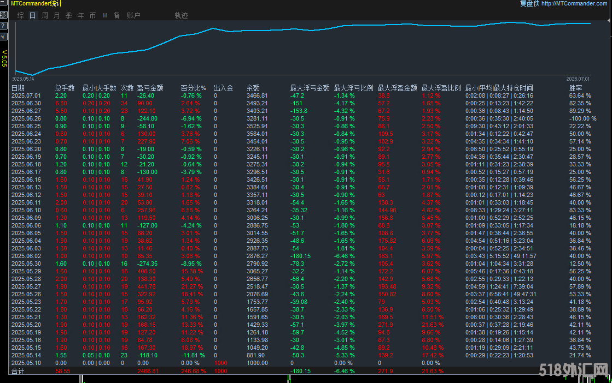Click the 出入金 column header

(x=223, y=88)
